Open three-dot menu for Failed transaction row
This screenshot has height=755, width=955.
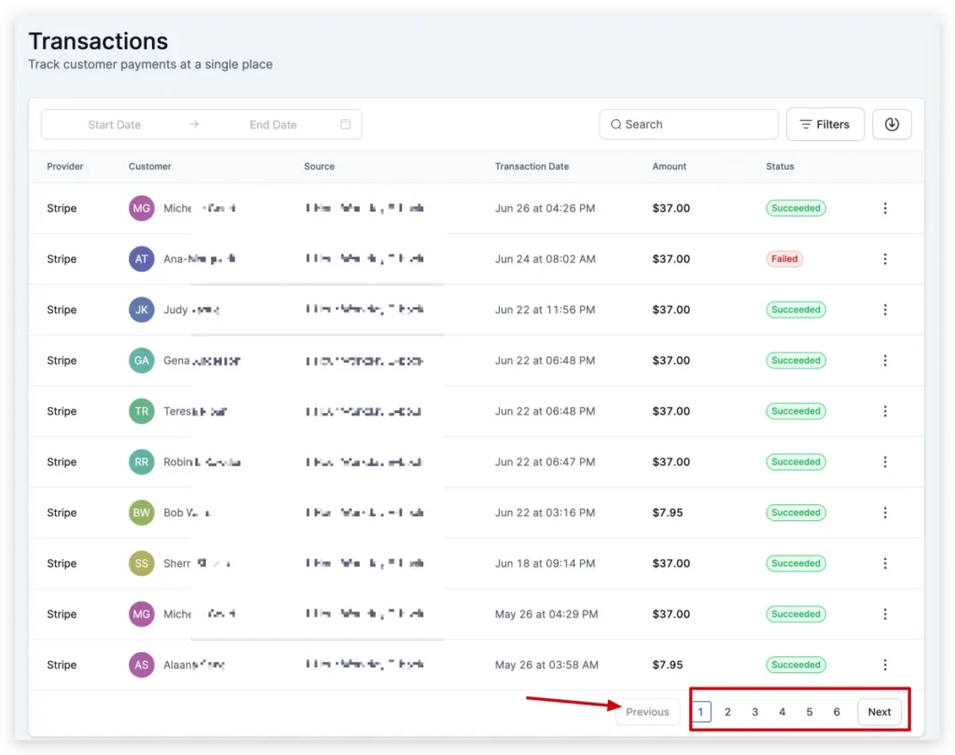point(884,259)
